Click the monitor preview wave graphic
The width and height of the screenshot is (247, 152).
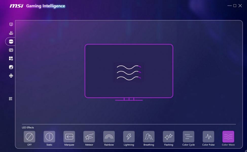coord(129,72)
